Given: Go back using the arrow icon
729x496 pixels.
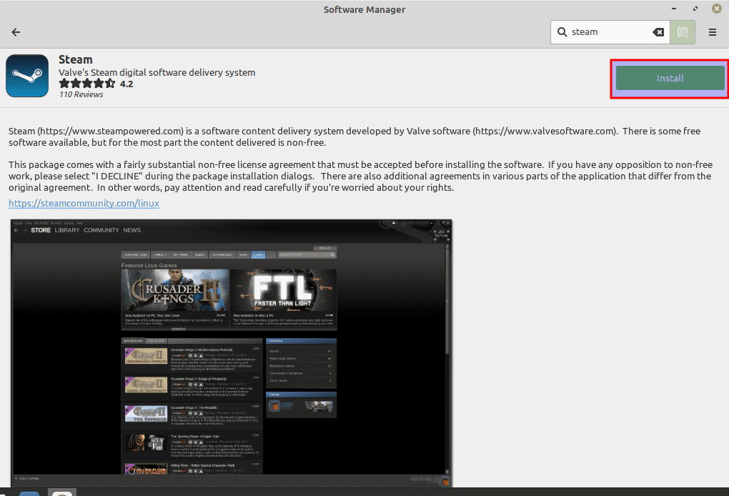Looking at the screenshot, I should click(x=16, y=32).
